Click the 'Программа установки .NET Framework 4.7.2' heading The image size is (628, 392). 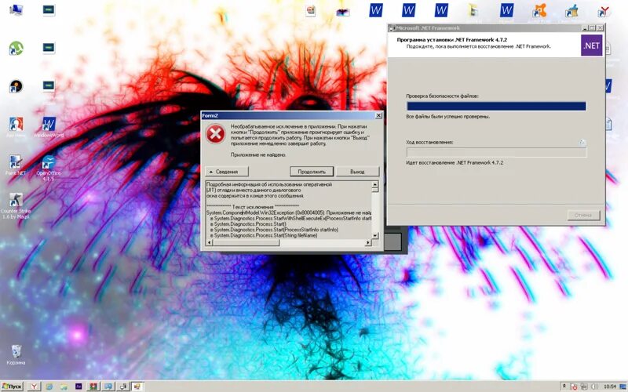(x=452, y=40)
